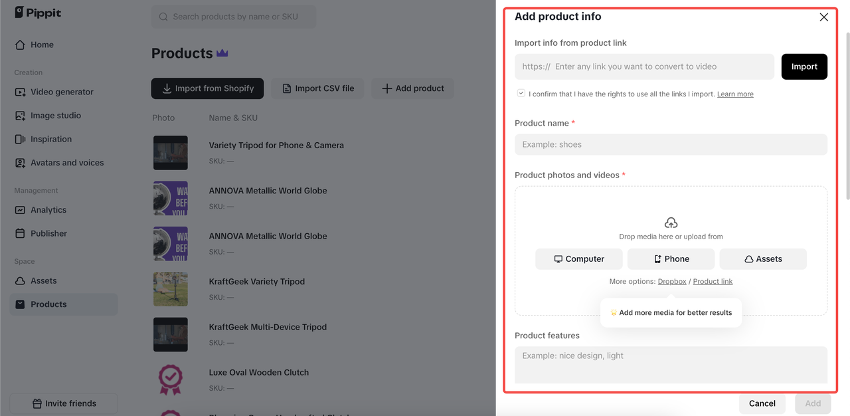The height and width of the screenshot is (416, 850).
Task: Click the cloud upload icon
Action: 671,222
